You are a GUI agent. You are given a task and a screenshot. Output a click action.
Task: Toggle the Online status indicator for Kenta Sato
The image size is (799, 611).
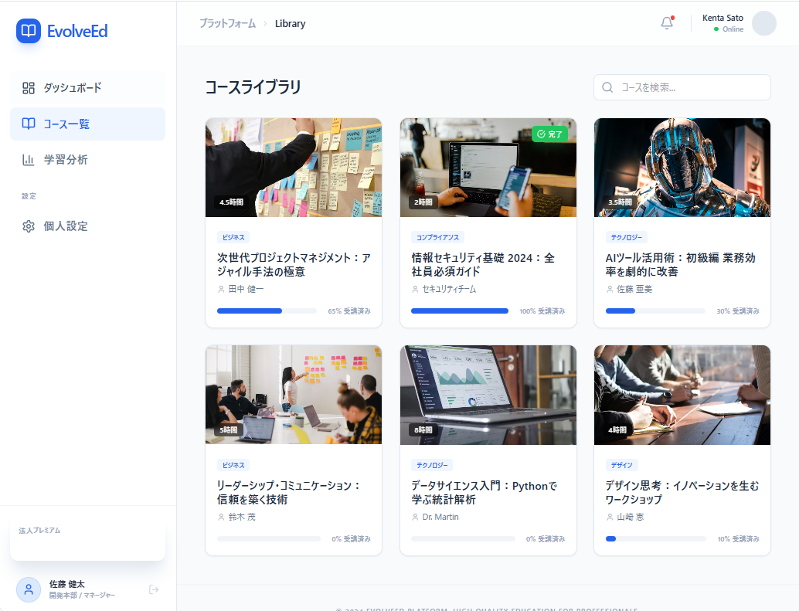click(716, 29)
